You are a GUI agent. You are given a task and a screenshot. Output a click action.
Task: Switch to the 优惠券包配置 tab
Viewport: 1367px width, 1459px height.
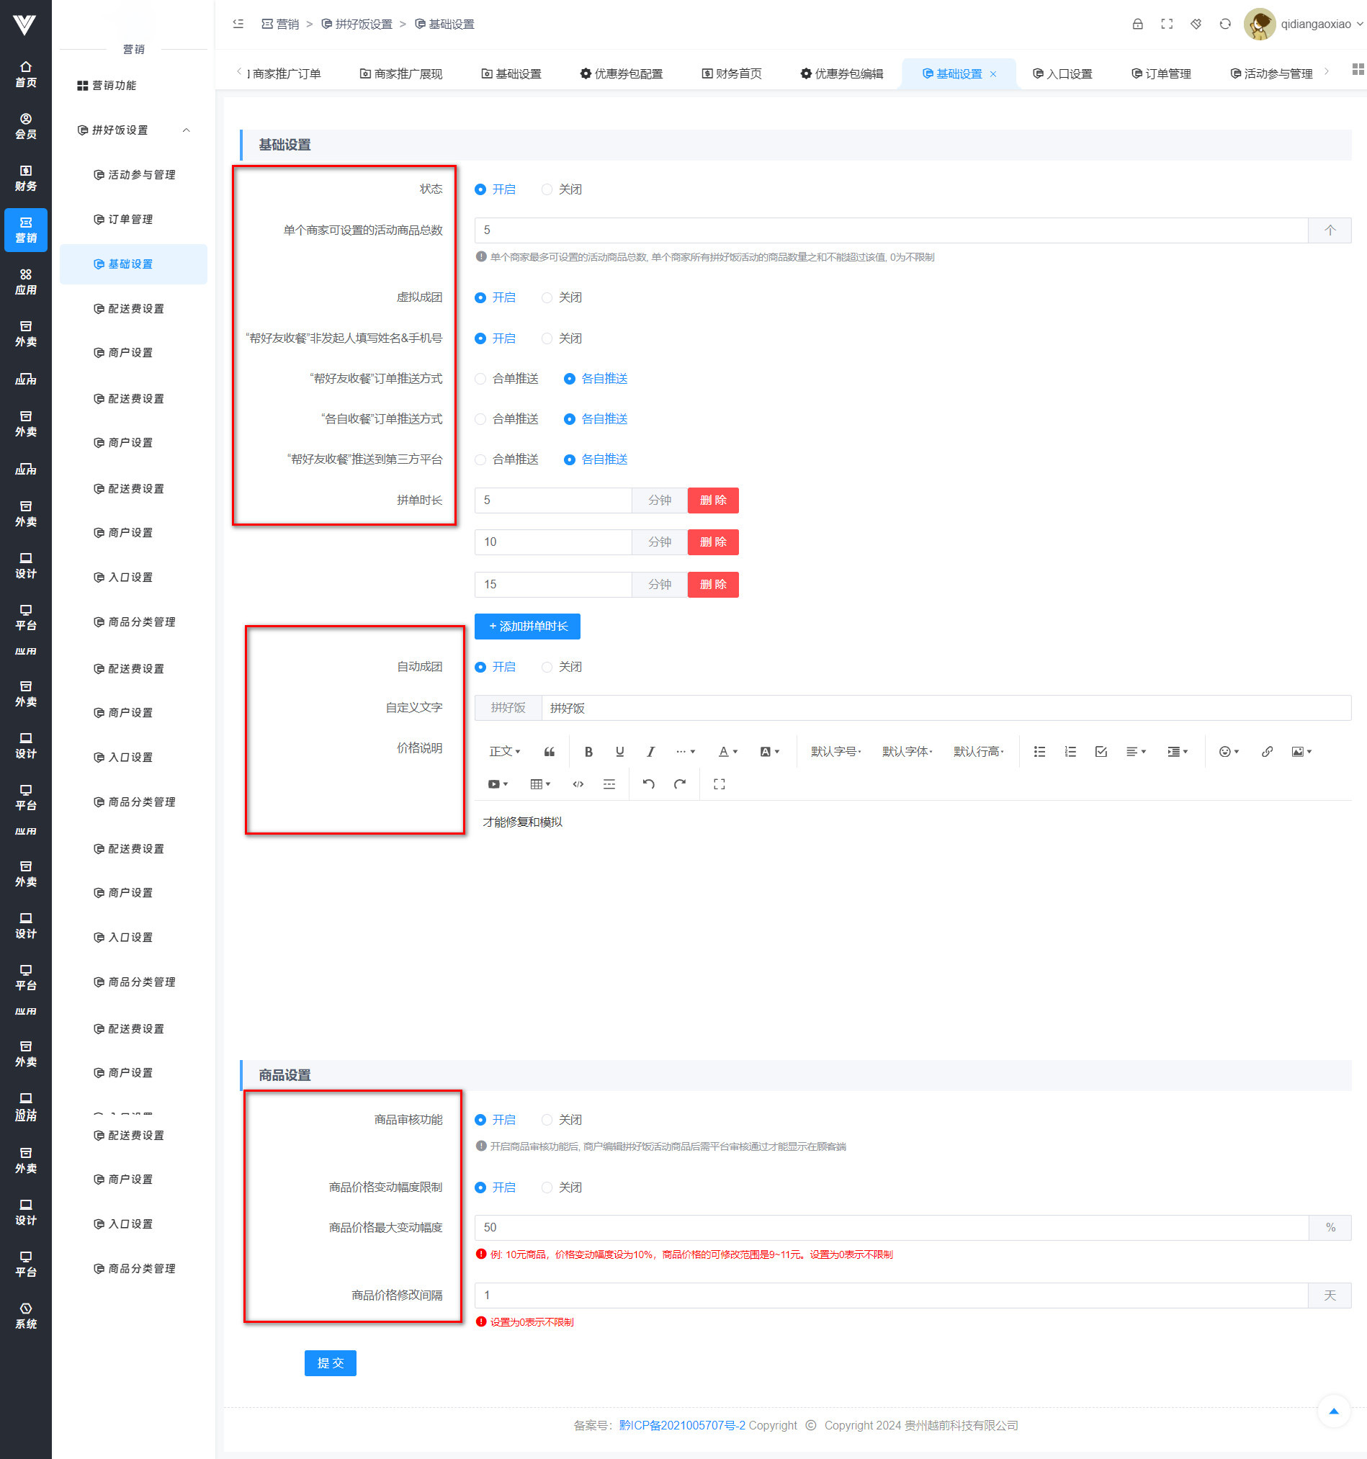(621, 73)
